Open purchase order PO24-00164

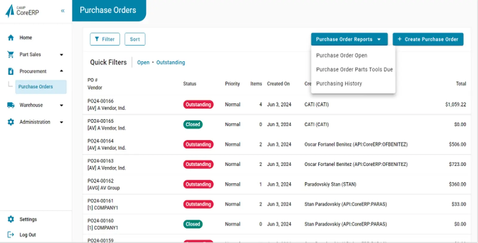pos(101,141)
